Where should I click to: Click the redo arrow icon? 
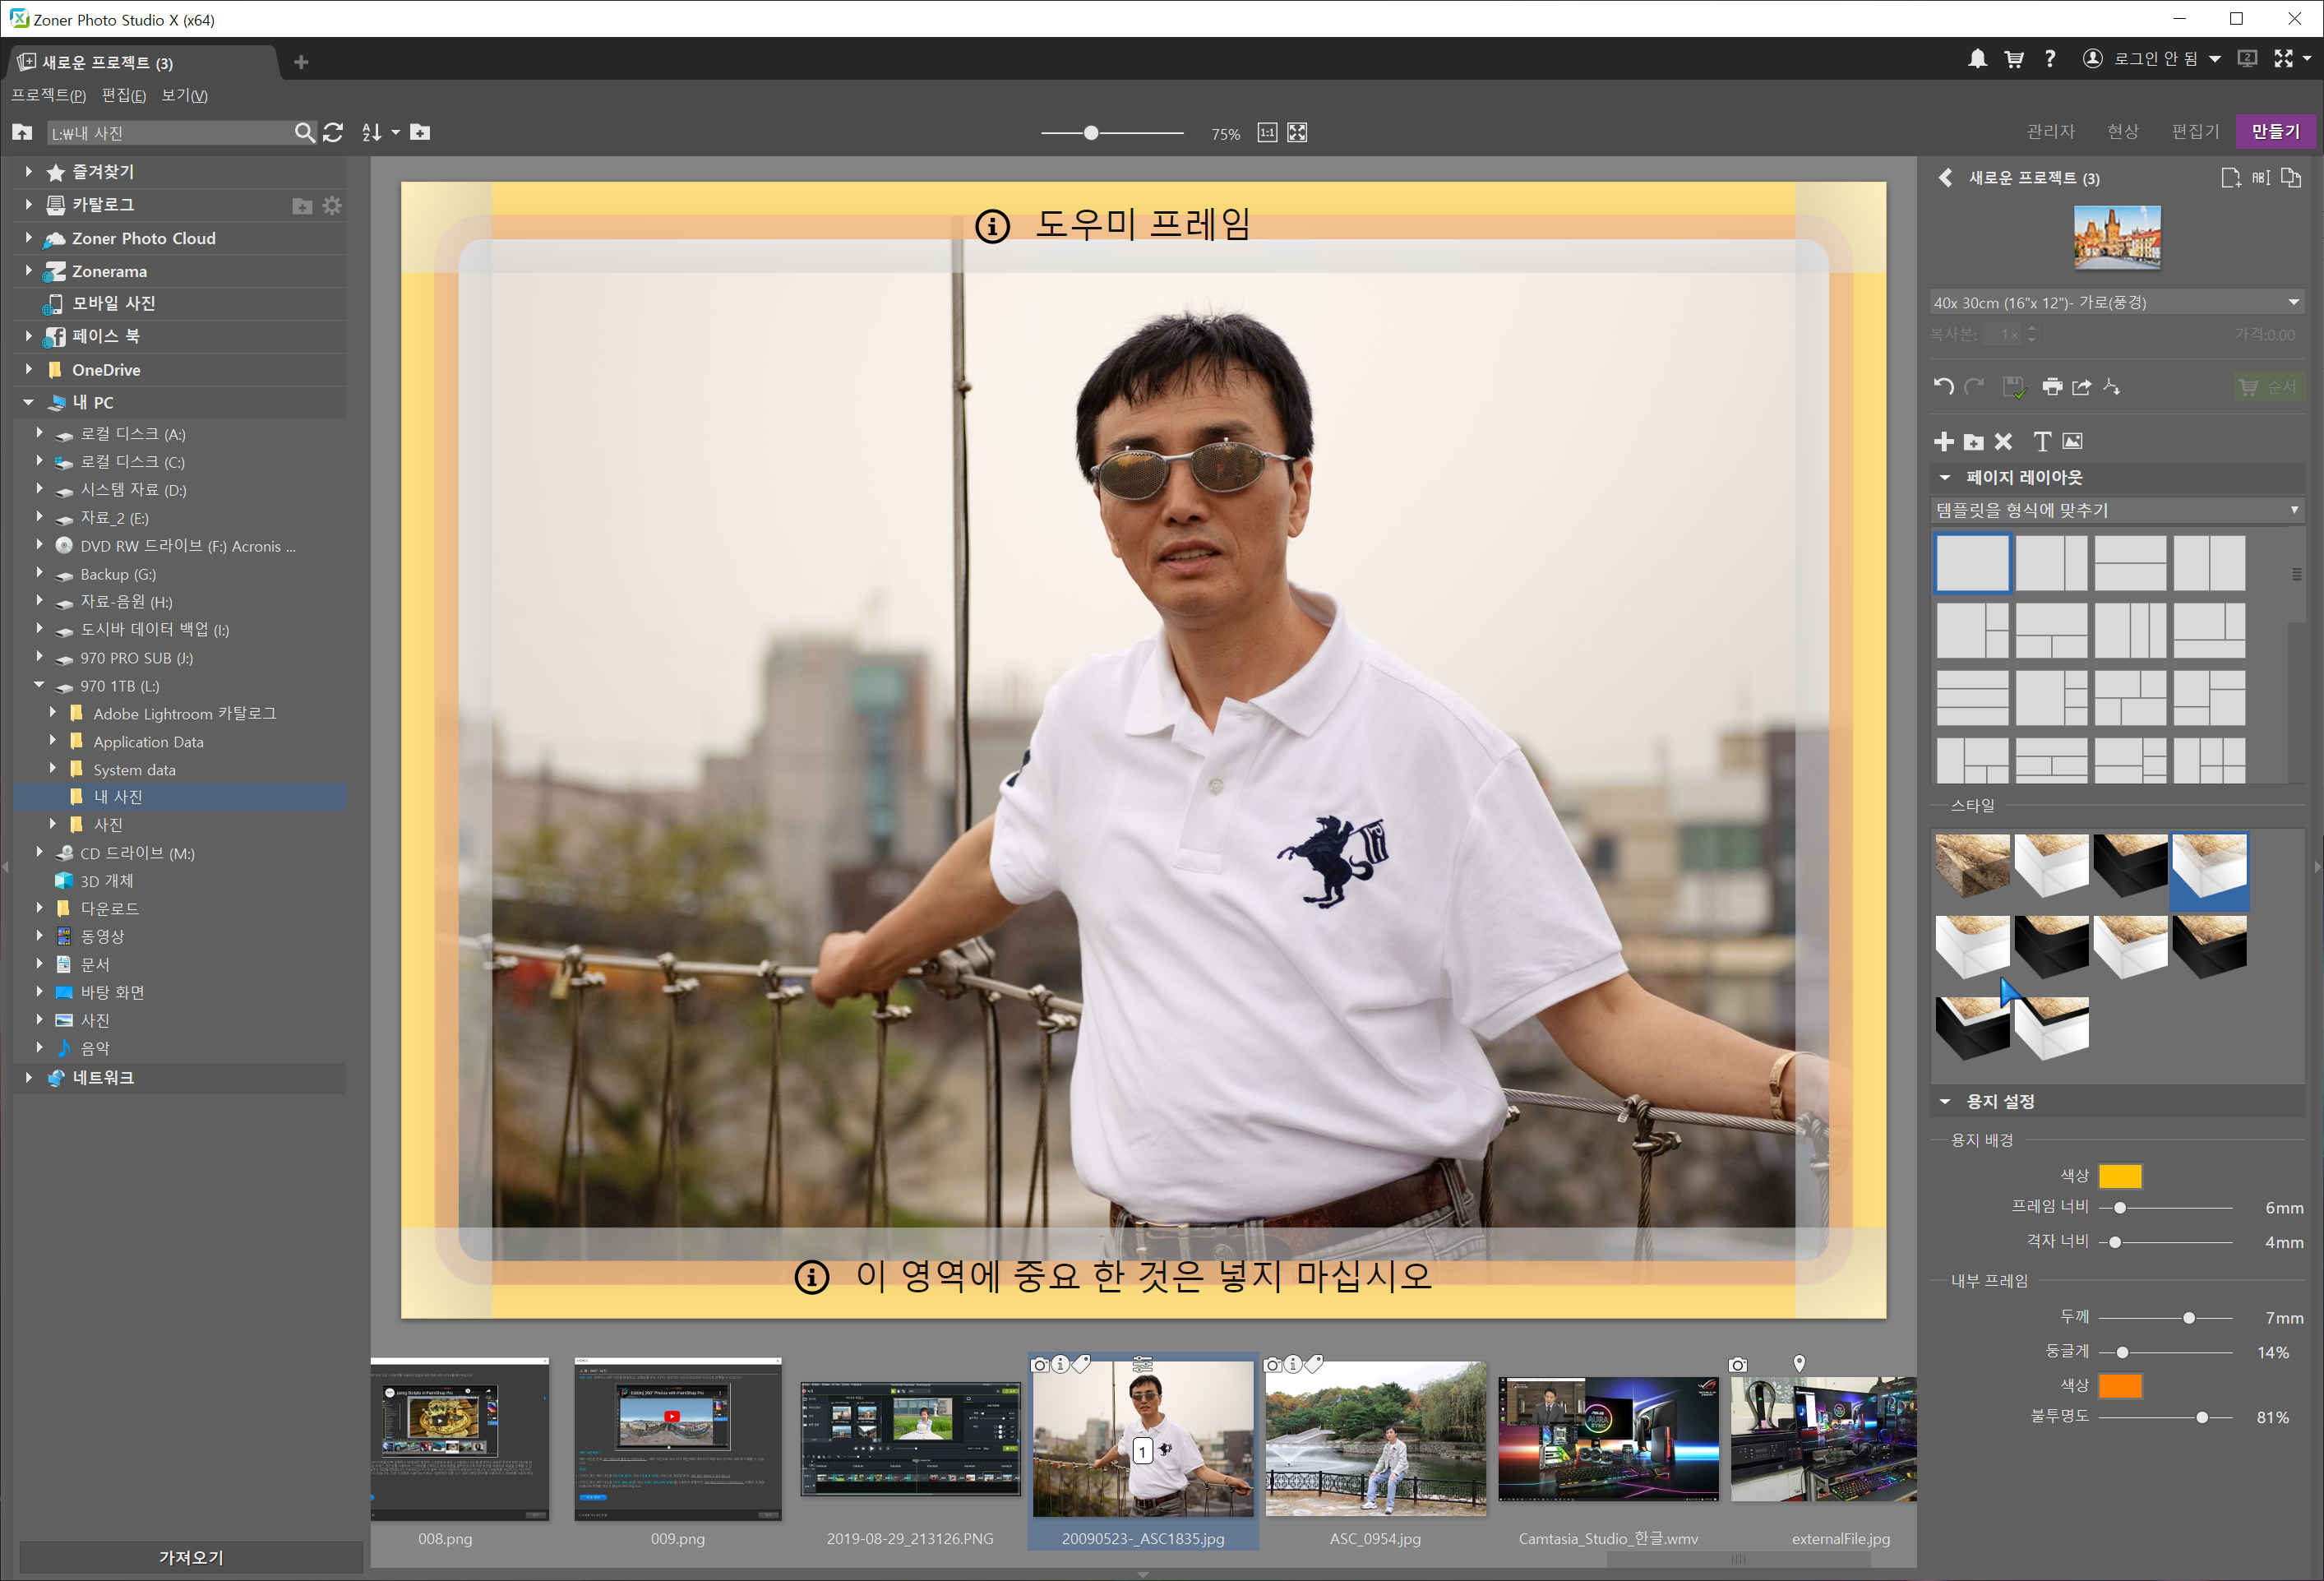[x=1974, y=387]
